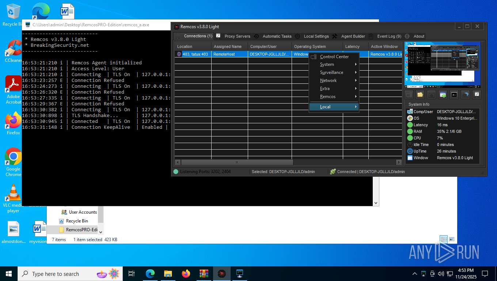Select RemcosPRO-Edi folder in Explorer tree

[x=78, y=230]
